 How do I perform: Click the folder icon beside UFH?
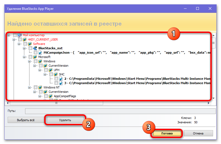pos(50,70)
